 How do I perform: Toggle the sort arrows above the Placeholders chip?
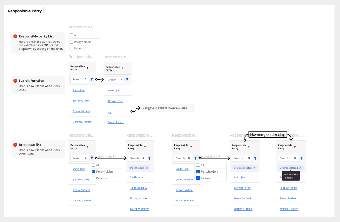tap(145, 147)
